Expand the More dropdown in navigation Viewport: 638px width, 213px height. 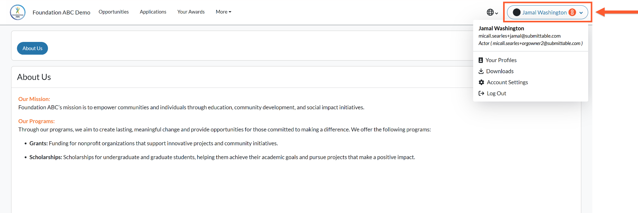pyautogui.click(x=223, y=12)
